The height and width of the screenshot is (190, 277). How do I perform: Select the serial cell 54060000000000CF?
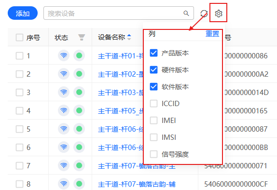point(236,184)
